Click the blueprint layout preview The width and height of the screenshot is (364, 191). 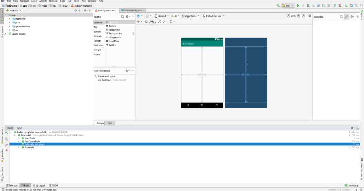246,73
